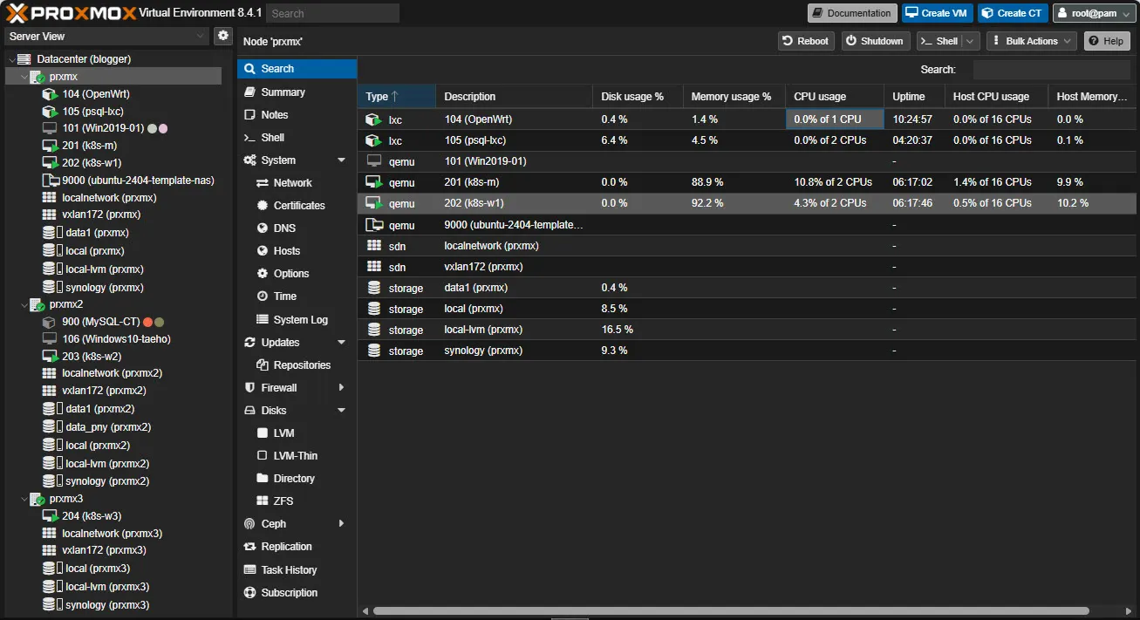This screenshot has height=620, width=1140.
Task: Click the Reboot button
Action: (806, 41)
